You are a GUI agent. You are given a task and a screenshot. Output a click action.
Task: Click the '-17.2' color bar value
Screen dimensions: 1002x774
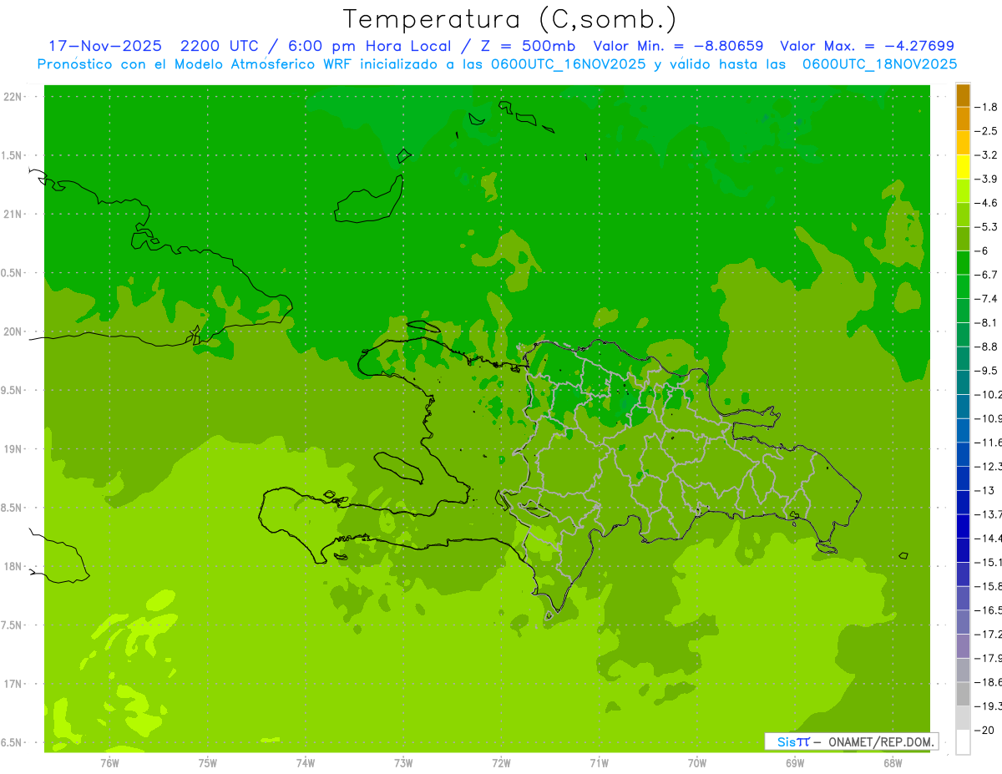click(x=988, y=634)
